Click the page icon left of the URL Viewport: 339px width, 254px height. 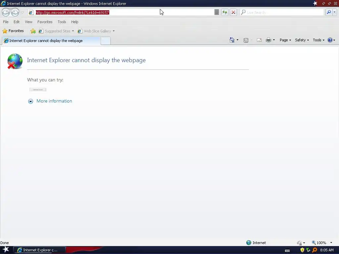click(31, 13)
